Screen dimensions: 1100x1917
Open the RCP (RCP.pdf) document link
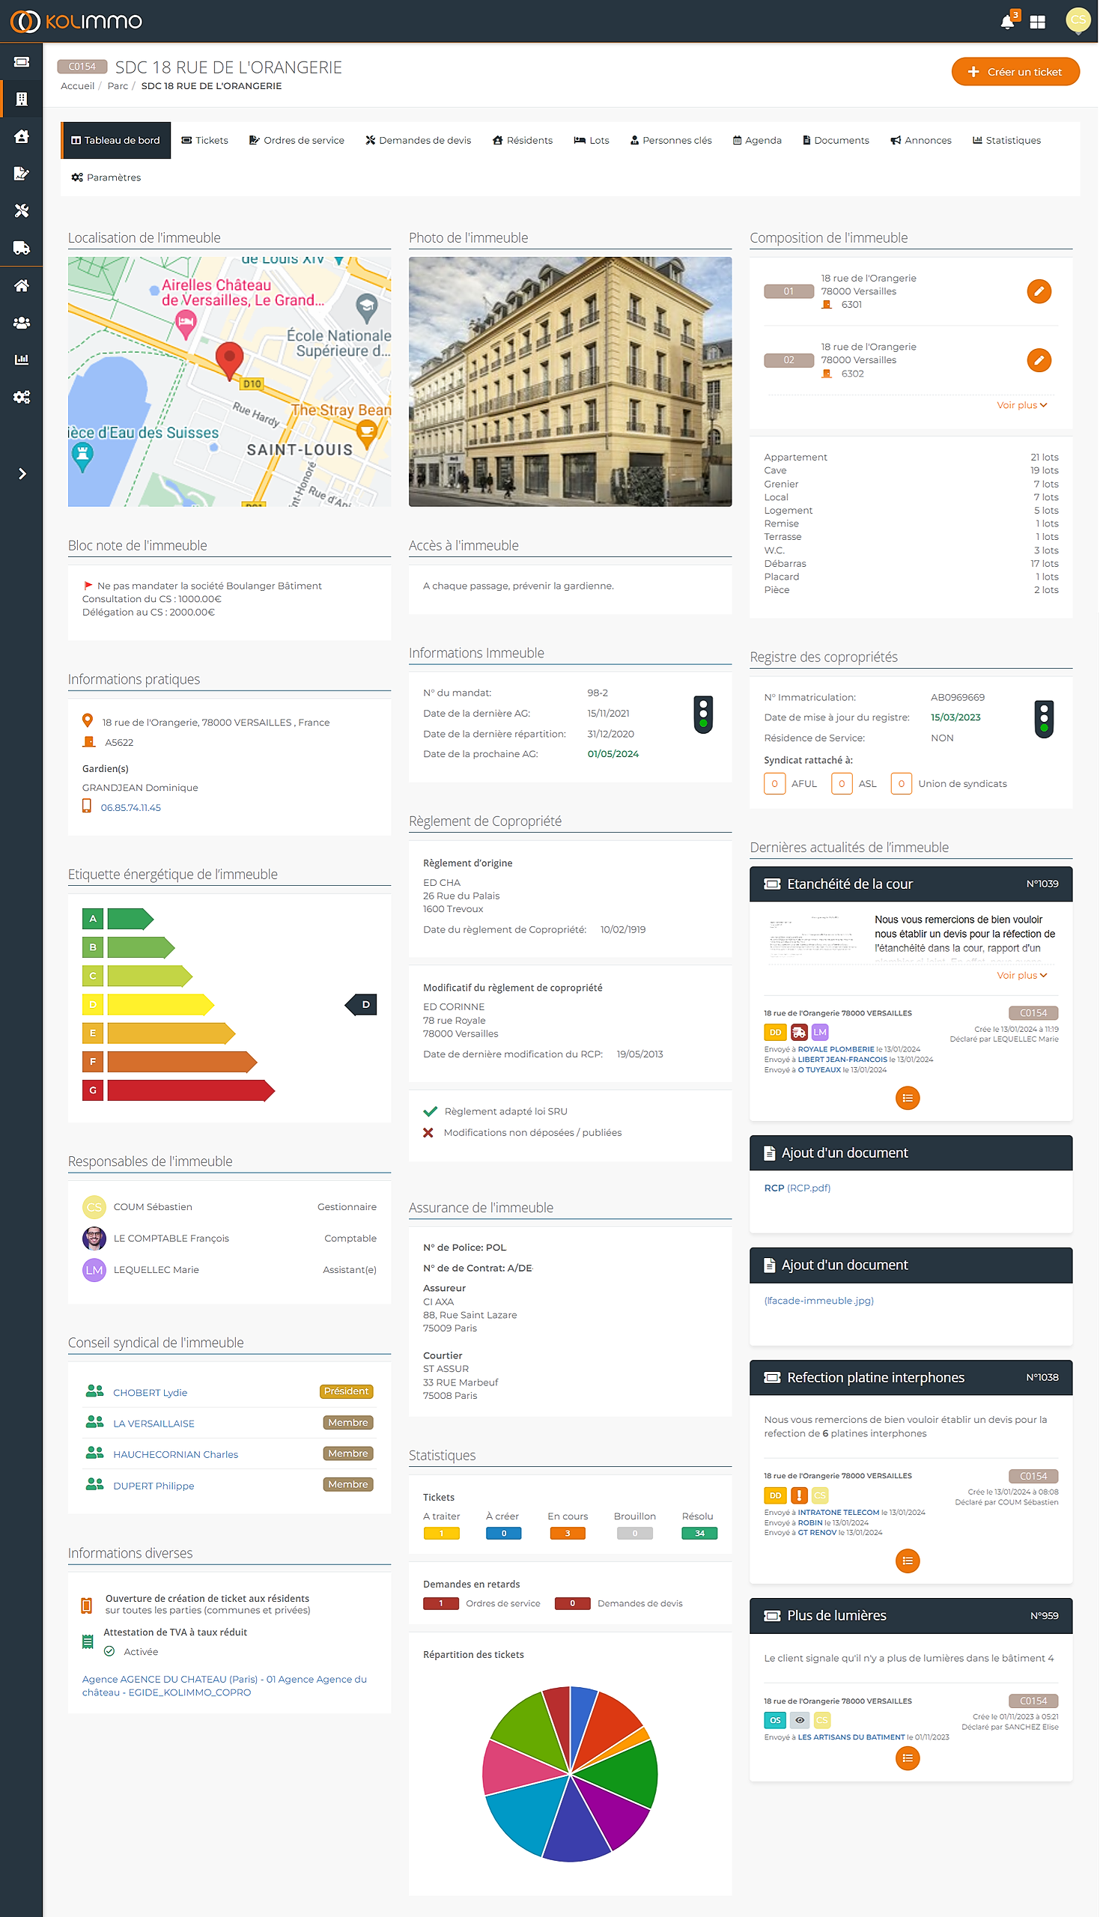(797, 1189)
